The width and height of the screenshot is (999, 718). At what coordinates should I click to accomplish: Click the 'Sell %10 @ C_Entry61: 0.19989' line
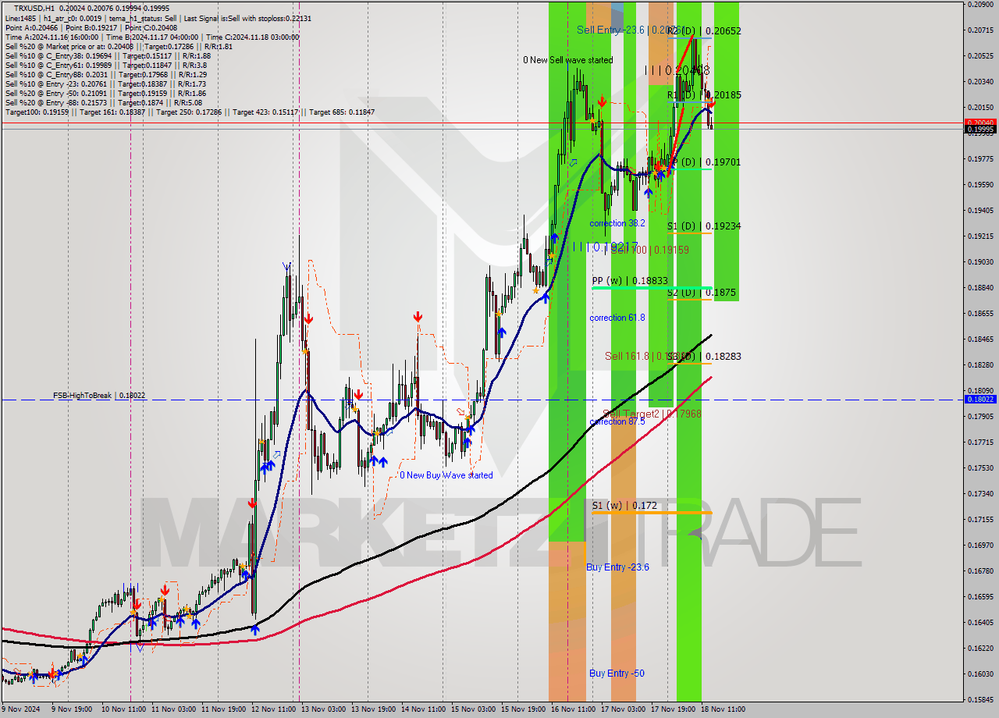click(106, 65)
